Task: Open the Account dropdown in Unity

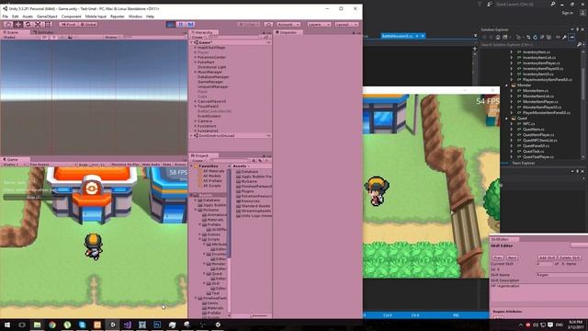Action: coord(288,25)
